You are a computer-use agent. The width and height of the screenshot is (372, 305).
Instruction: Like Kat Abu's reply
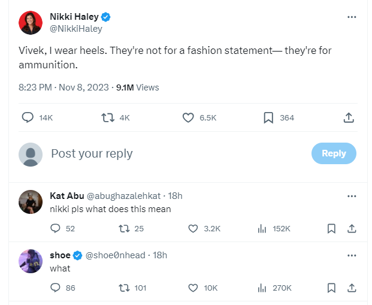pyautogui.click(x=193, y=228)
